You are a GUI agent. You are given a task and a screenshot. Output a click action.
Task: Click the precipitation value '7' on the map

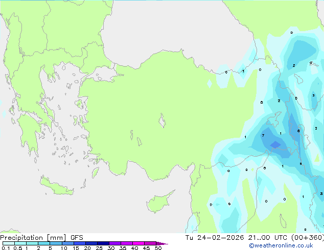(x=263, y=136)
